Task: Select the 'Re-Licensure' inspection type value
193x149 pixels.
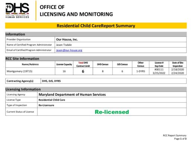Action: coord(46,105)
